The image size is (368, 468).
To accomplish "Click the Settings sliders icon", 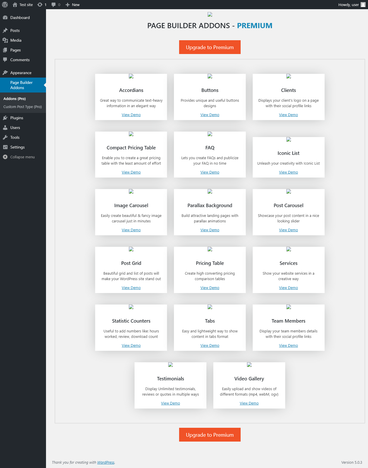I will (x=5, y=147).
